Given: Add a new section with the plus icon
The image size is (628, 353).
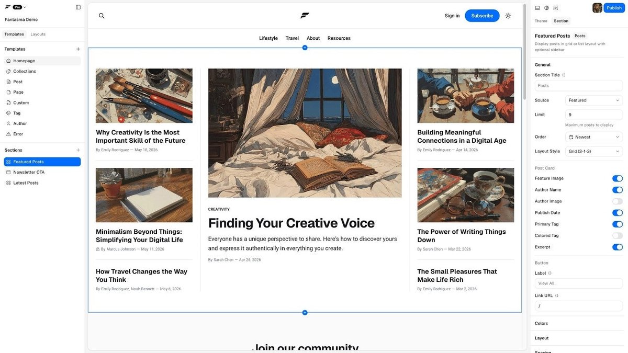Looking at the screenshot, I should [78, 150].
